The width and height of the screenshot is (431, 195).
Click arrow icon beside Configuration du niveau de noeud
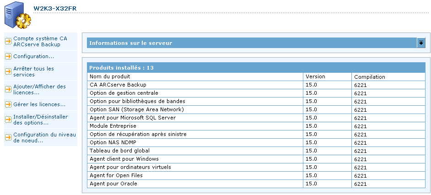point(8,137)
